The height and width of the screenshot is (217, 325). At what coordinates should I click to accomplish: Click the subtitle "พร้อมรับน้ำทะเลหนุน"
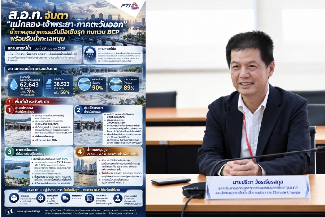(x=38, y=39)
